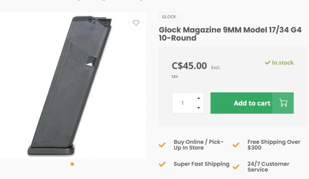The width and height of the screenshot is (309, 179).
Task: Click the 24/7 Customer Service text
Action: pos(268,167)
